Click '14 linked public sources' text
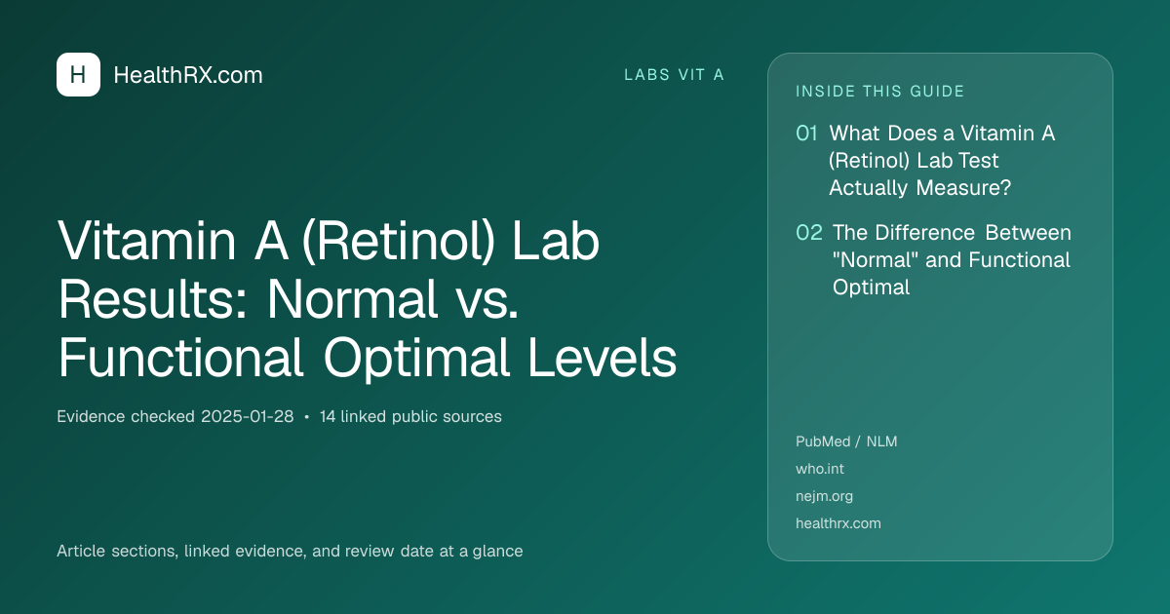This screenshot has height=614, width=1170. pyautogui.click(x=410, y=416)
